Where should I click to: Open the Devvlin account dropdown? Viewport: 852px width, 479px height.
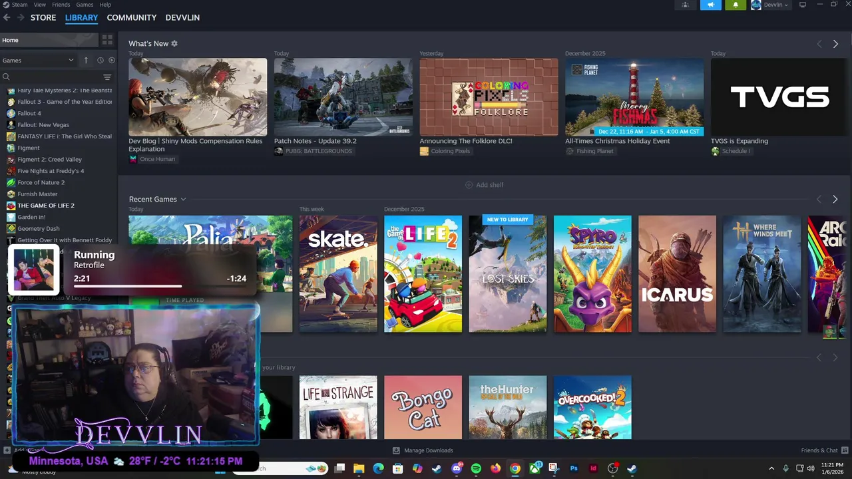point(775,5)
